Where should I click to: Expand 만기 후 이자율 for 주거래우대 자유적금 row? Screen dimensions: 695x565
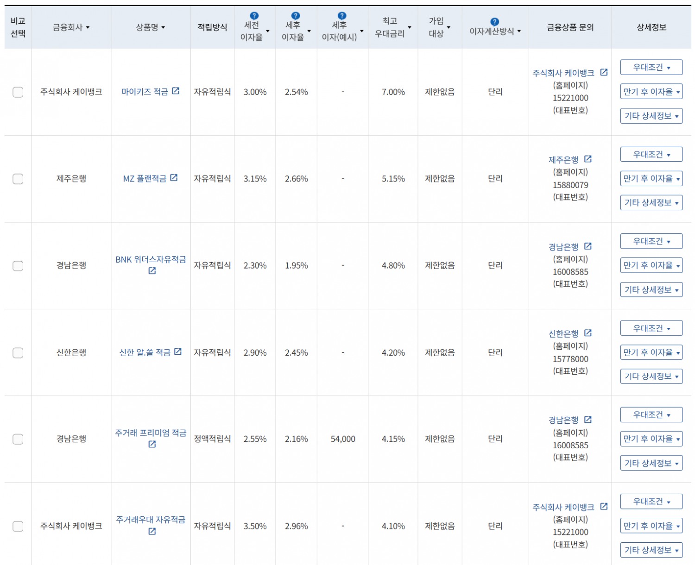(651, 526)
